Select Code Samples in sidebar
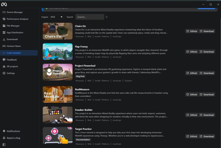The height and width of the screenshot is (148, 221). pos(19,53)
